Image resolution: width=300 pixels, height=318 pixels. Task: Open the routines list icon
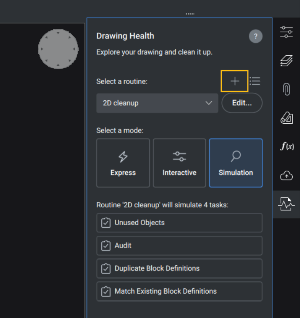pos(255,81)
